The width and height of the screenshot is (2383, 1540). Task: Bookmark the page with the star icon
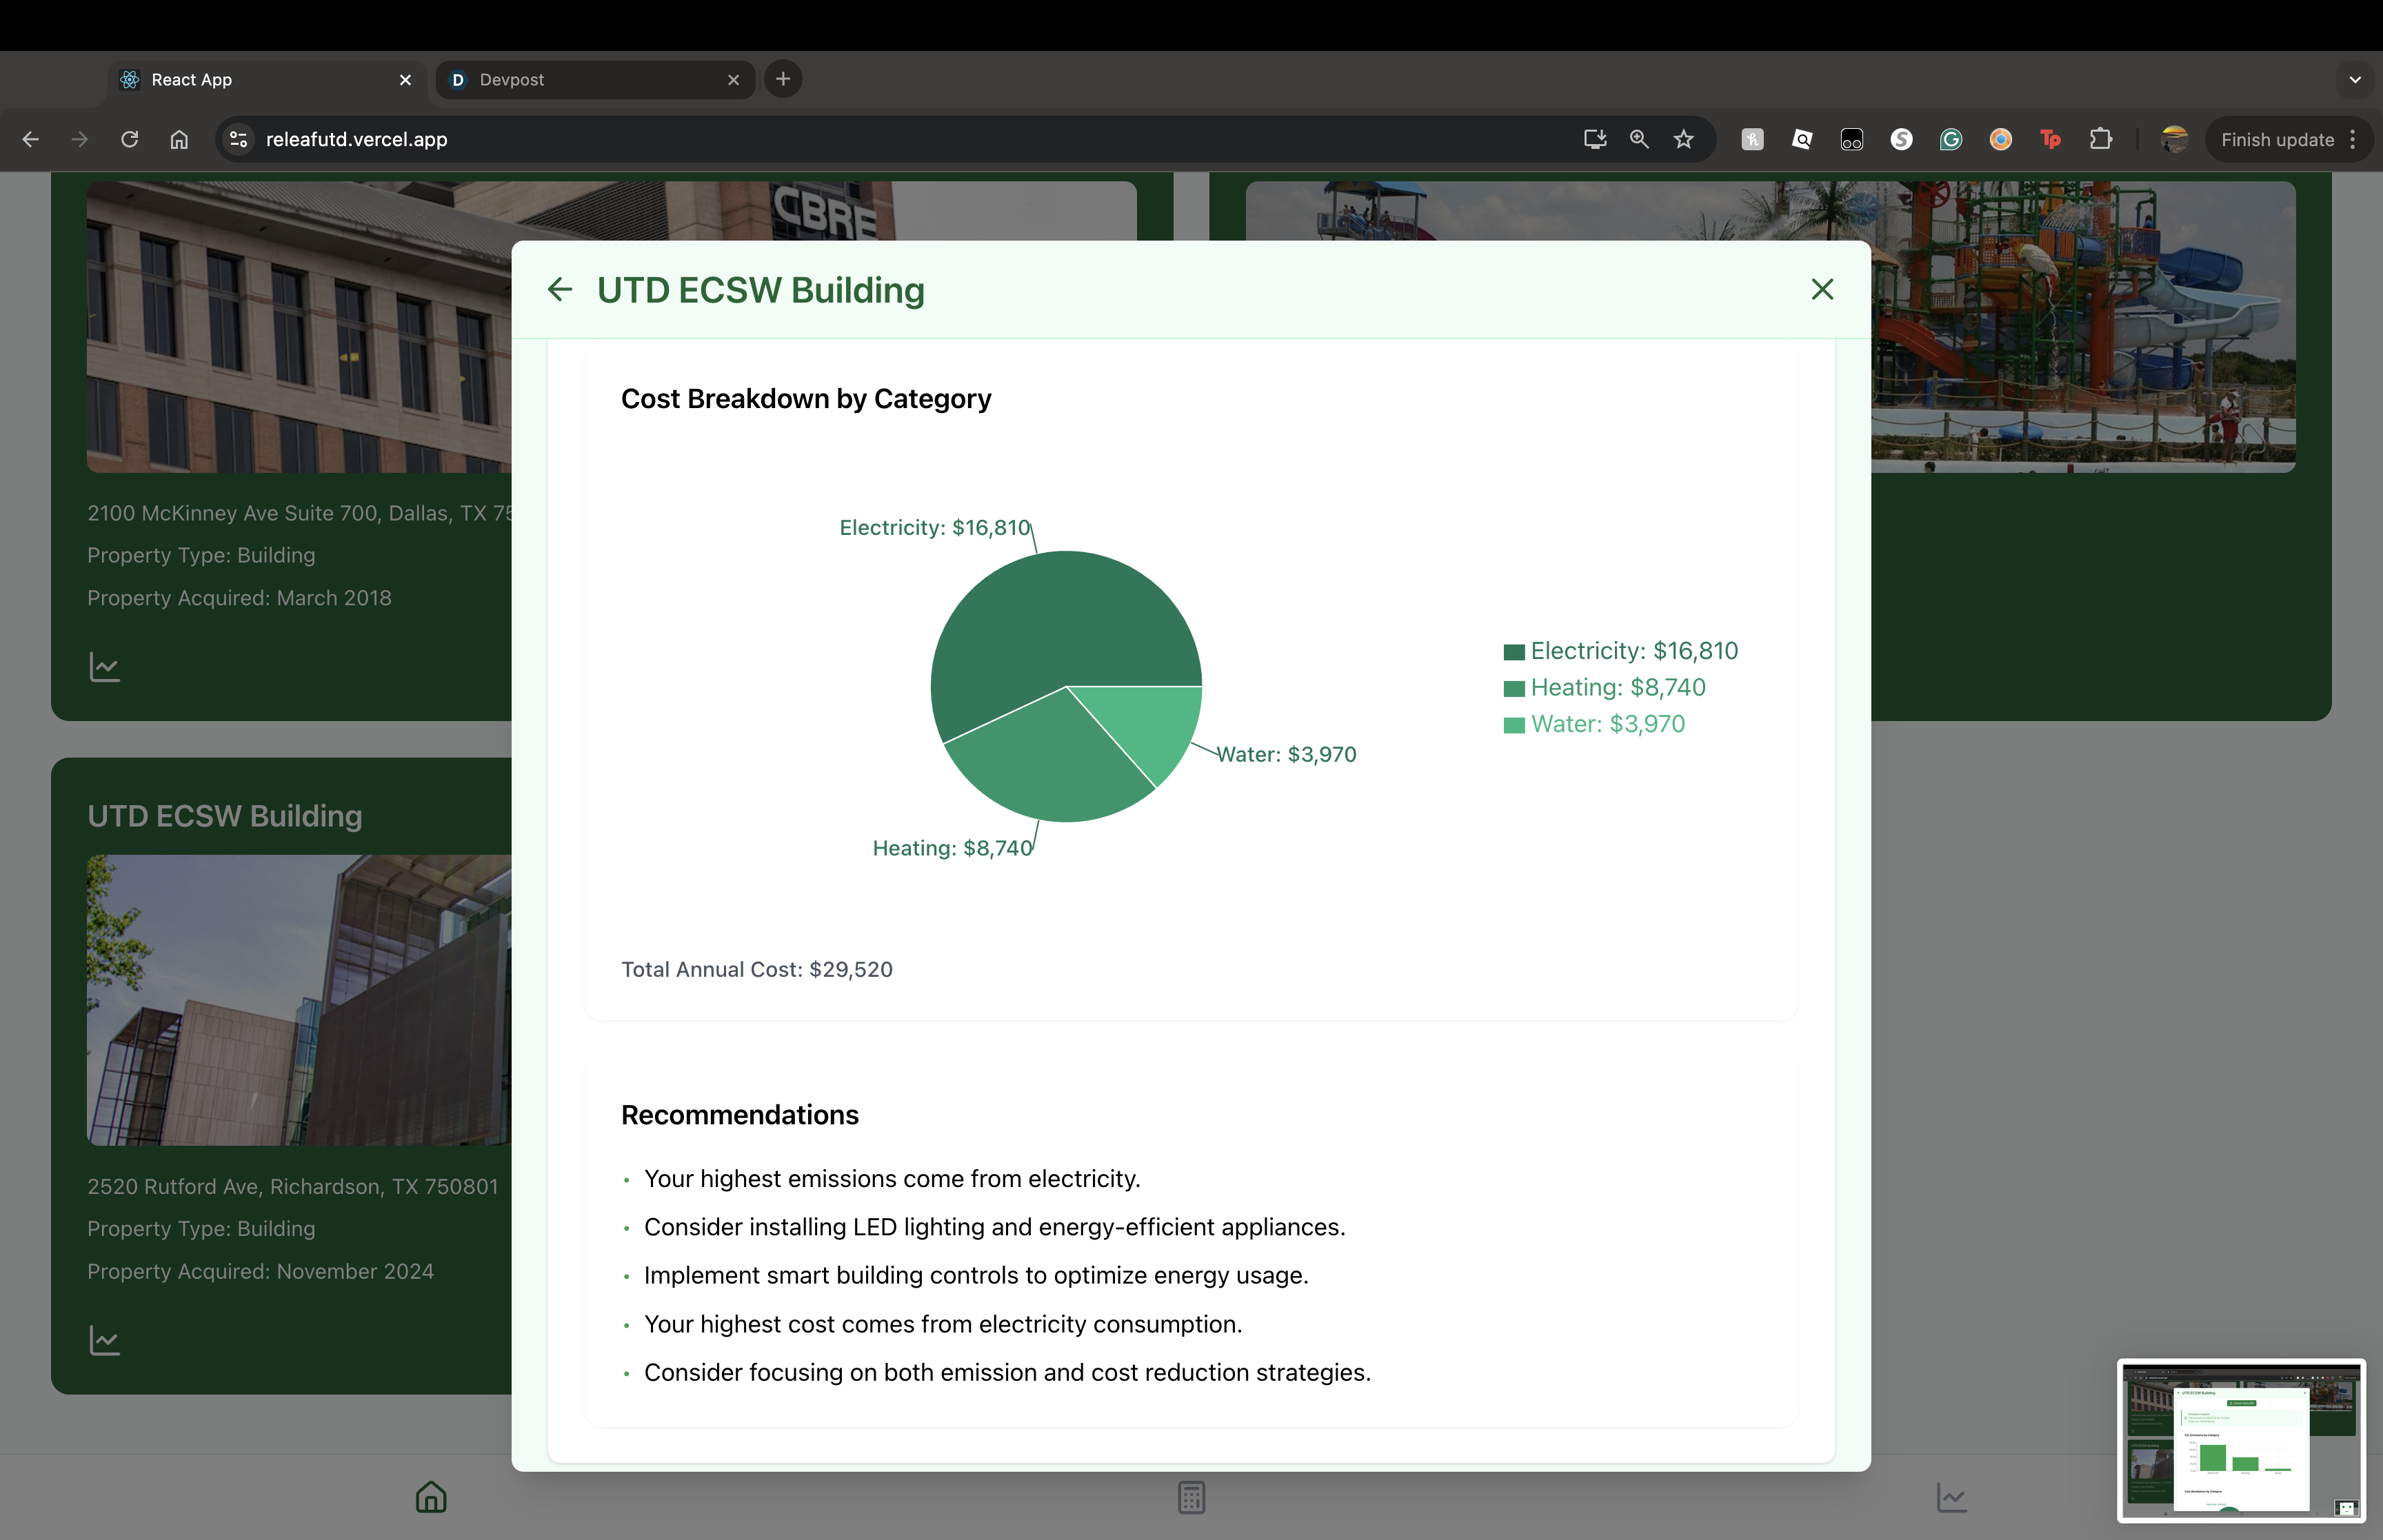1684,140
